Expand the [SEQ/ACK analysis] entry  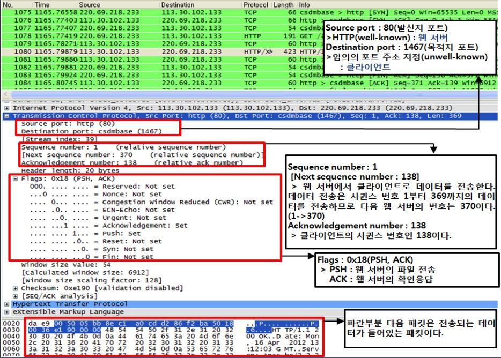tap(15, 296)
